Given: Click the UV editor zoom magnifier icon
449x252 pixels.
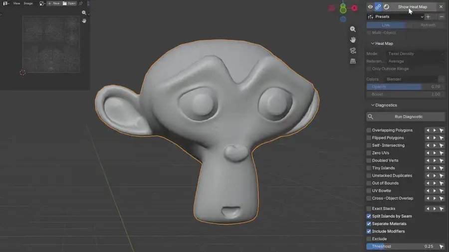Looking at the screenshot, I should (x=84, y=13).
